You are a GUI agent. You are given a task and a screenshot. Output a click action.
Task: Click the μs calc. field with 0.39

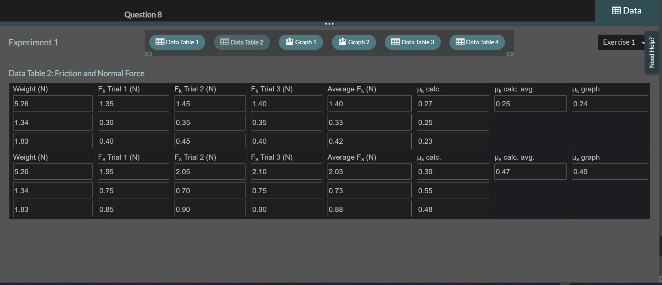[x=453, y=171]
